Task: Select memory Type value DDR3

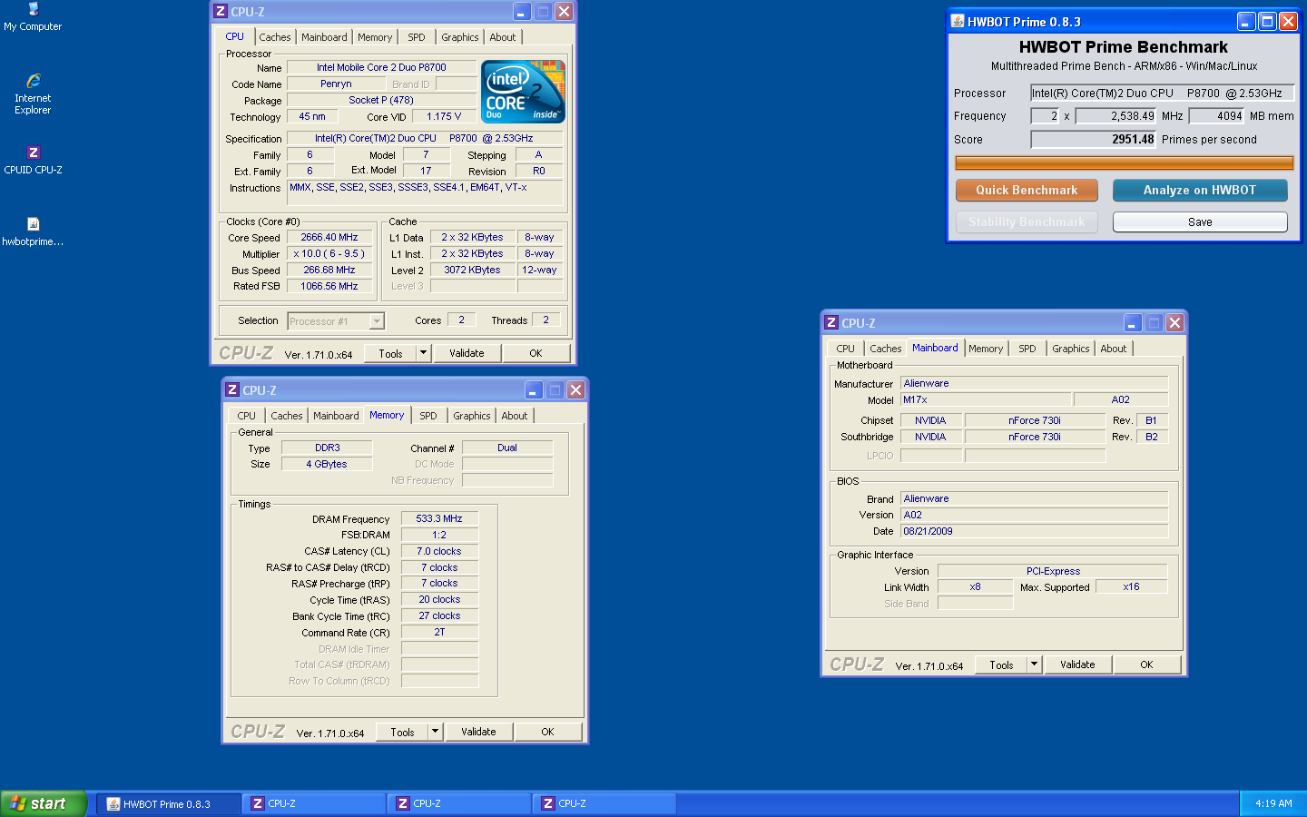Action: 327,448
